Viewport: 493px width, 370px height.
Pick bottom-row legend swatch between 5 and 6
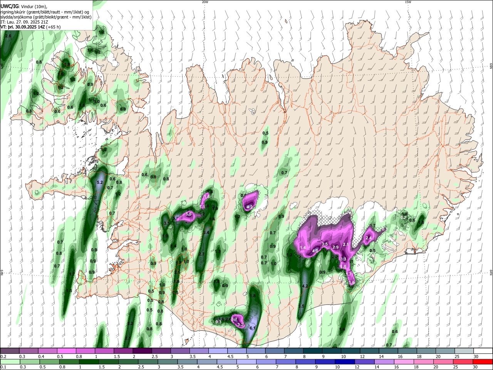pos(247,362)
